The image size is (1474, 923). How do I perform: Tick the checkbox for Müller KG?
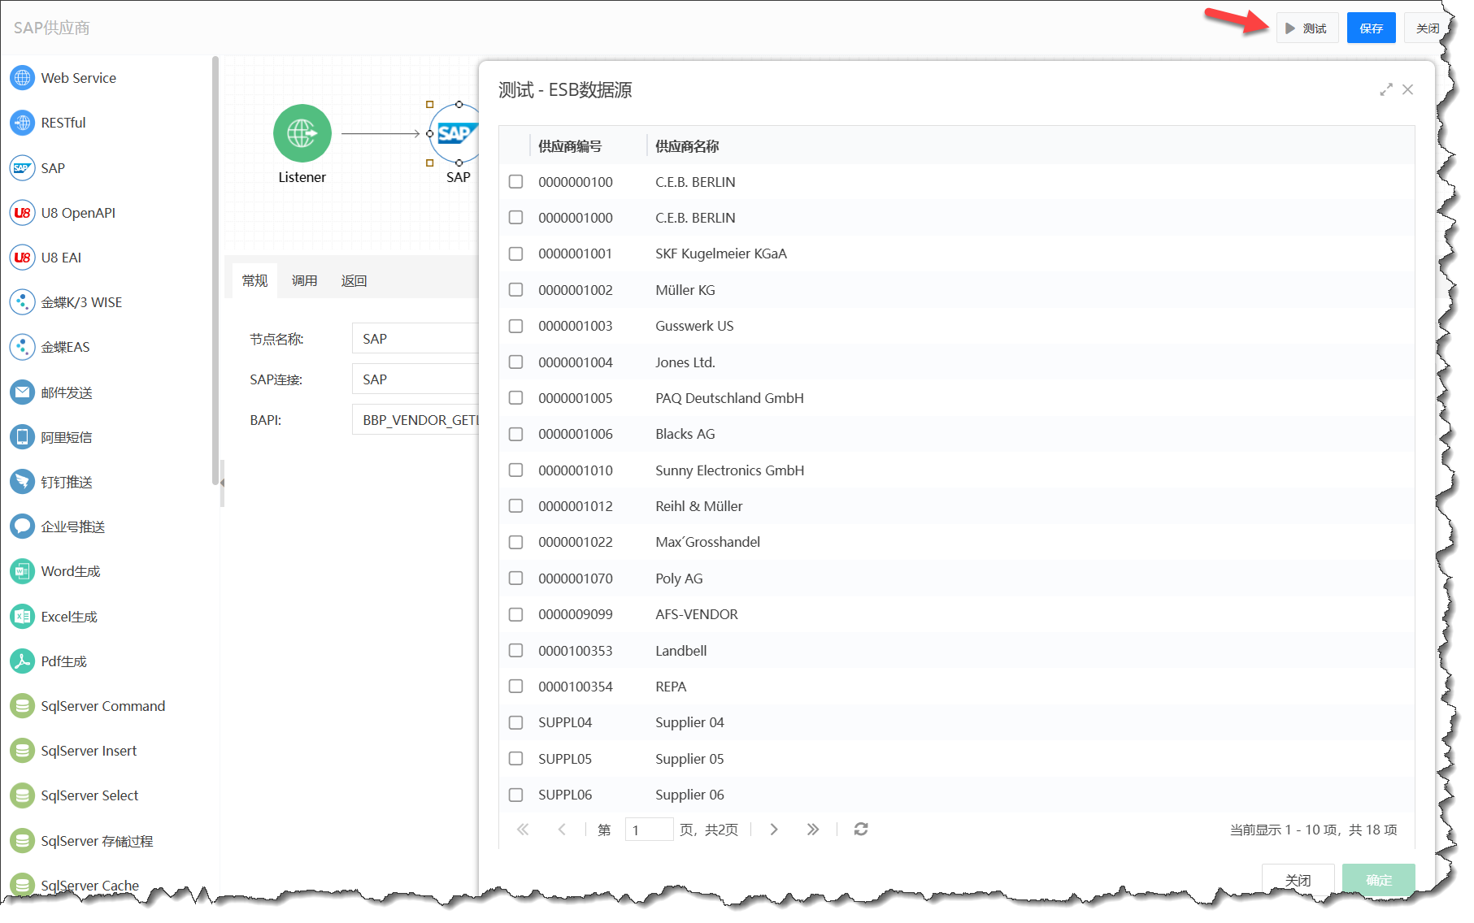[x=515, y=290]
